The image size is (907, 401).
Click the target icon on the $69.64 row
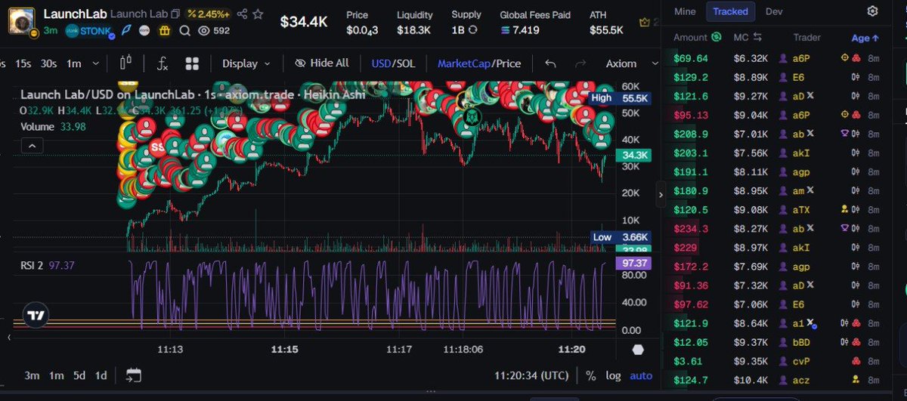pos(846,57)
